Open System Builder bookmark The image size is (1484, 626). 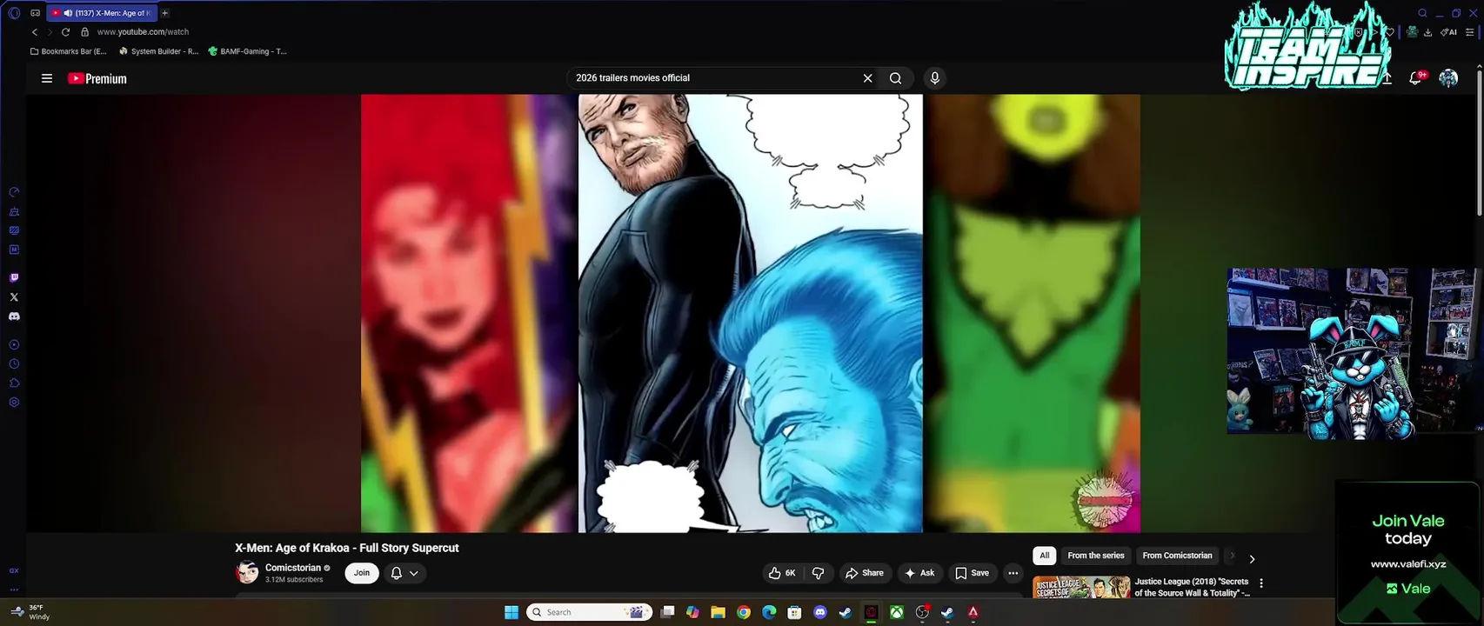158,51
